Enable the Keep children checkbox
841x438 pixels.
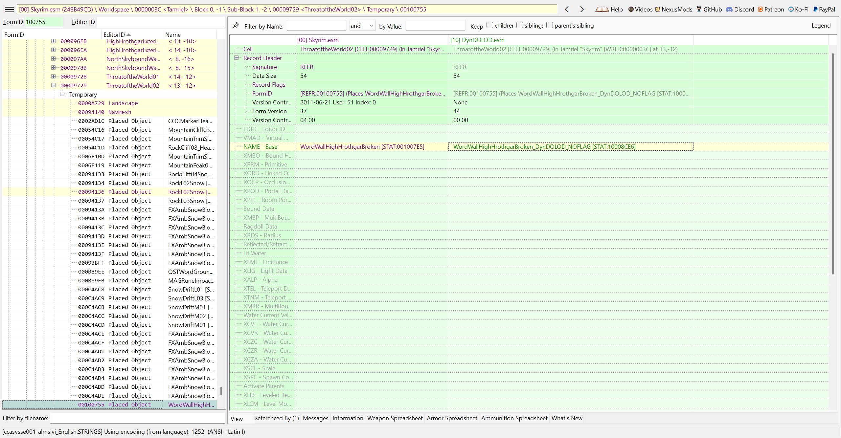[490, 25]
